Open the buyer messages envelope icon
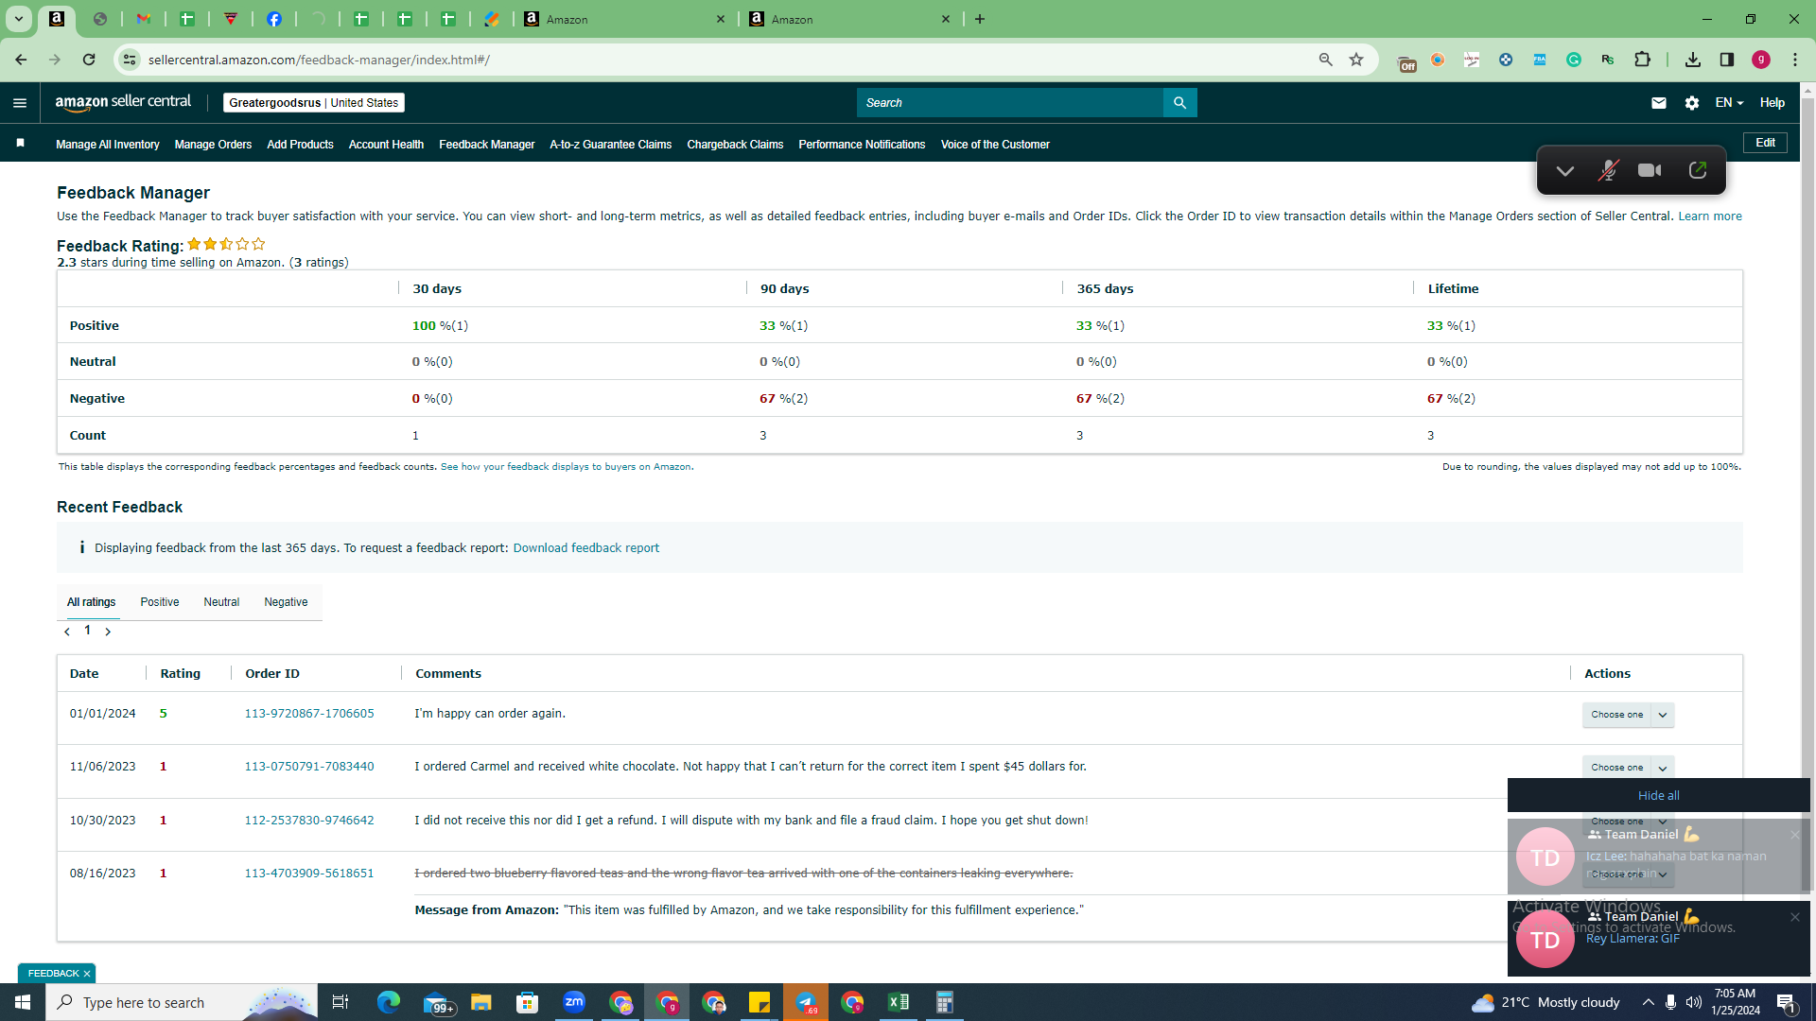This screenshot has width=1816, height=1021. click(x=1659, y=103)
